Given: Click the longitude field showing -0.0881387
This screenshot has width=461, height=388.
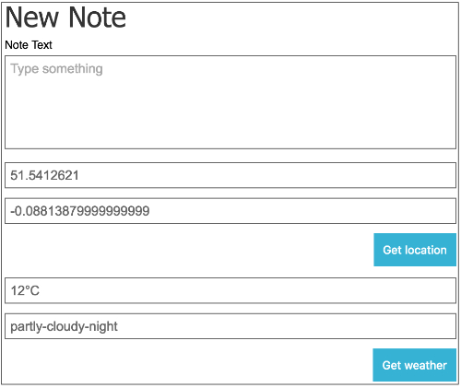Looking at the screenshot, I should [x=230, y=211].
